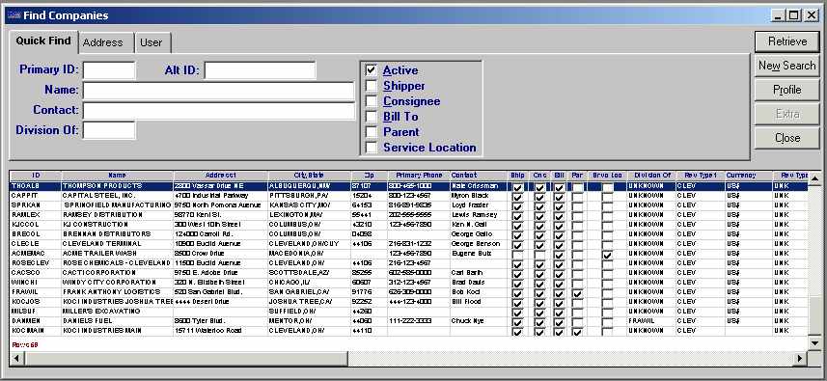Click the vertical scrollbar up arrow
Screen dimensions: 827x381
tap(814, 179)
